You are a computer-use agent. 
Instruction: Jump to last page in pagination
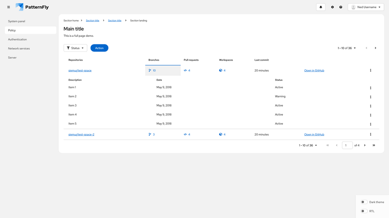click(x=374, y=145)
